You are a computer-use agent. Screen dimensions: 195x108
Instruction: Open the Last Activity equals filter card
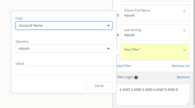point(155,32)
